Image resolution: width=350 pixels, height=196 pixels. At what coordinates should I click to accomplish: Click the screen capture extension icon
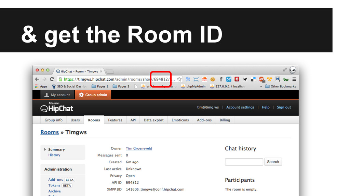coord(196,79)
